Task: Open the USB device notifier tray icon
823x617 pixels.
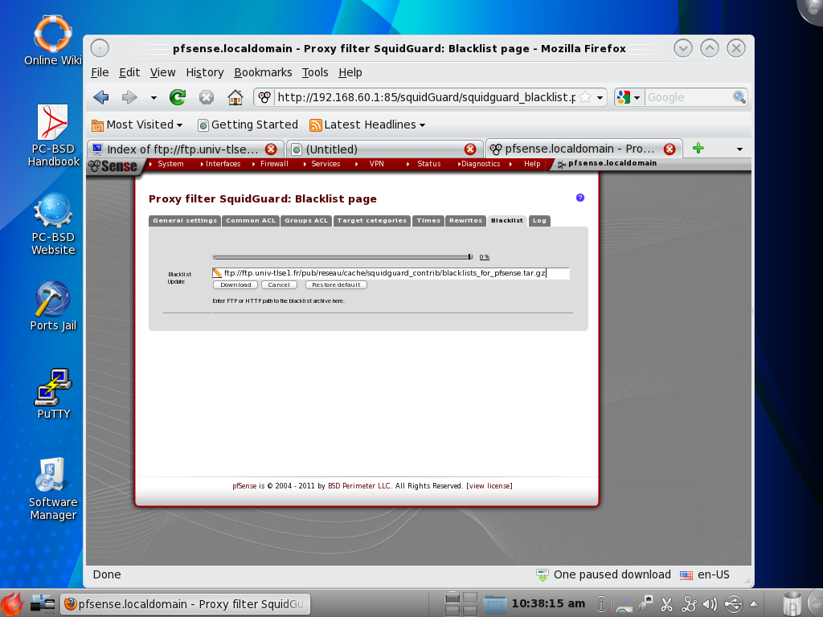Action: click(734, 604)
